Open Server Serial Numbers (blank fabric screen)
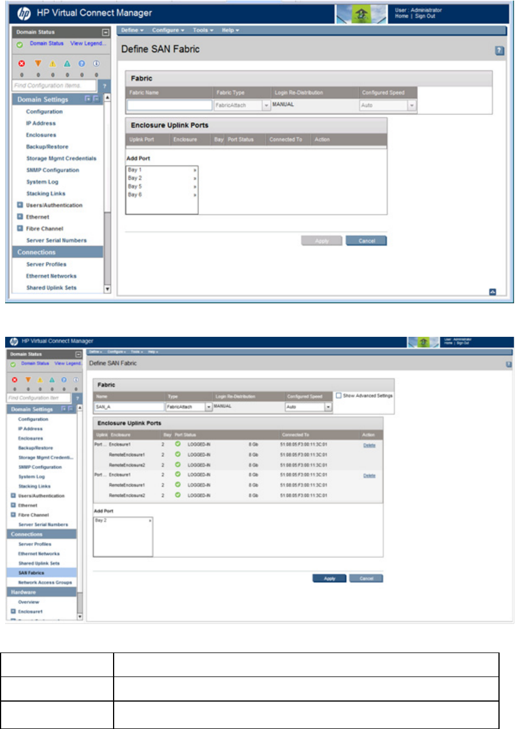515x729 pixels. [57, 240]
